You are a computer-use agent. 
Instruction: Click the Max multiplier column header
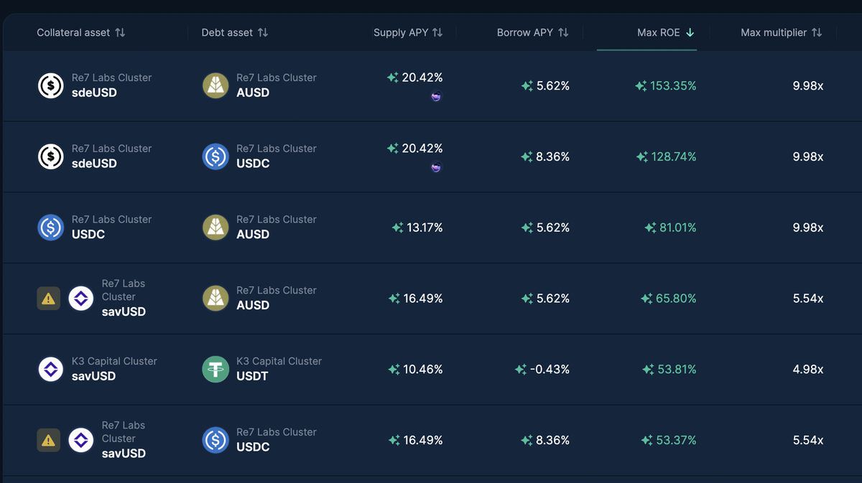[782, 32]
